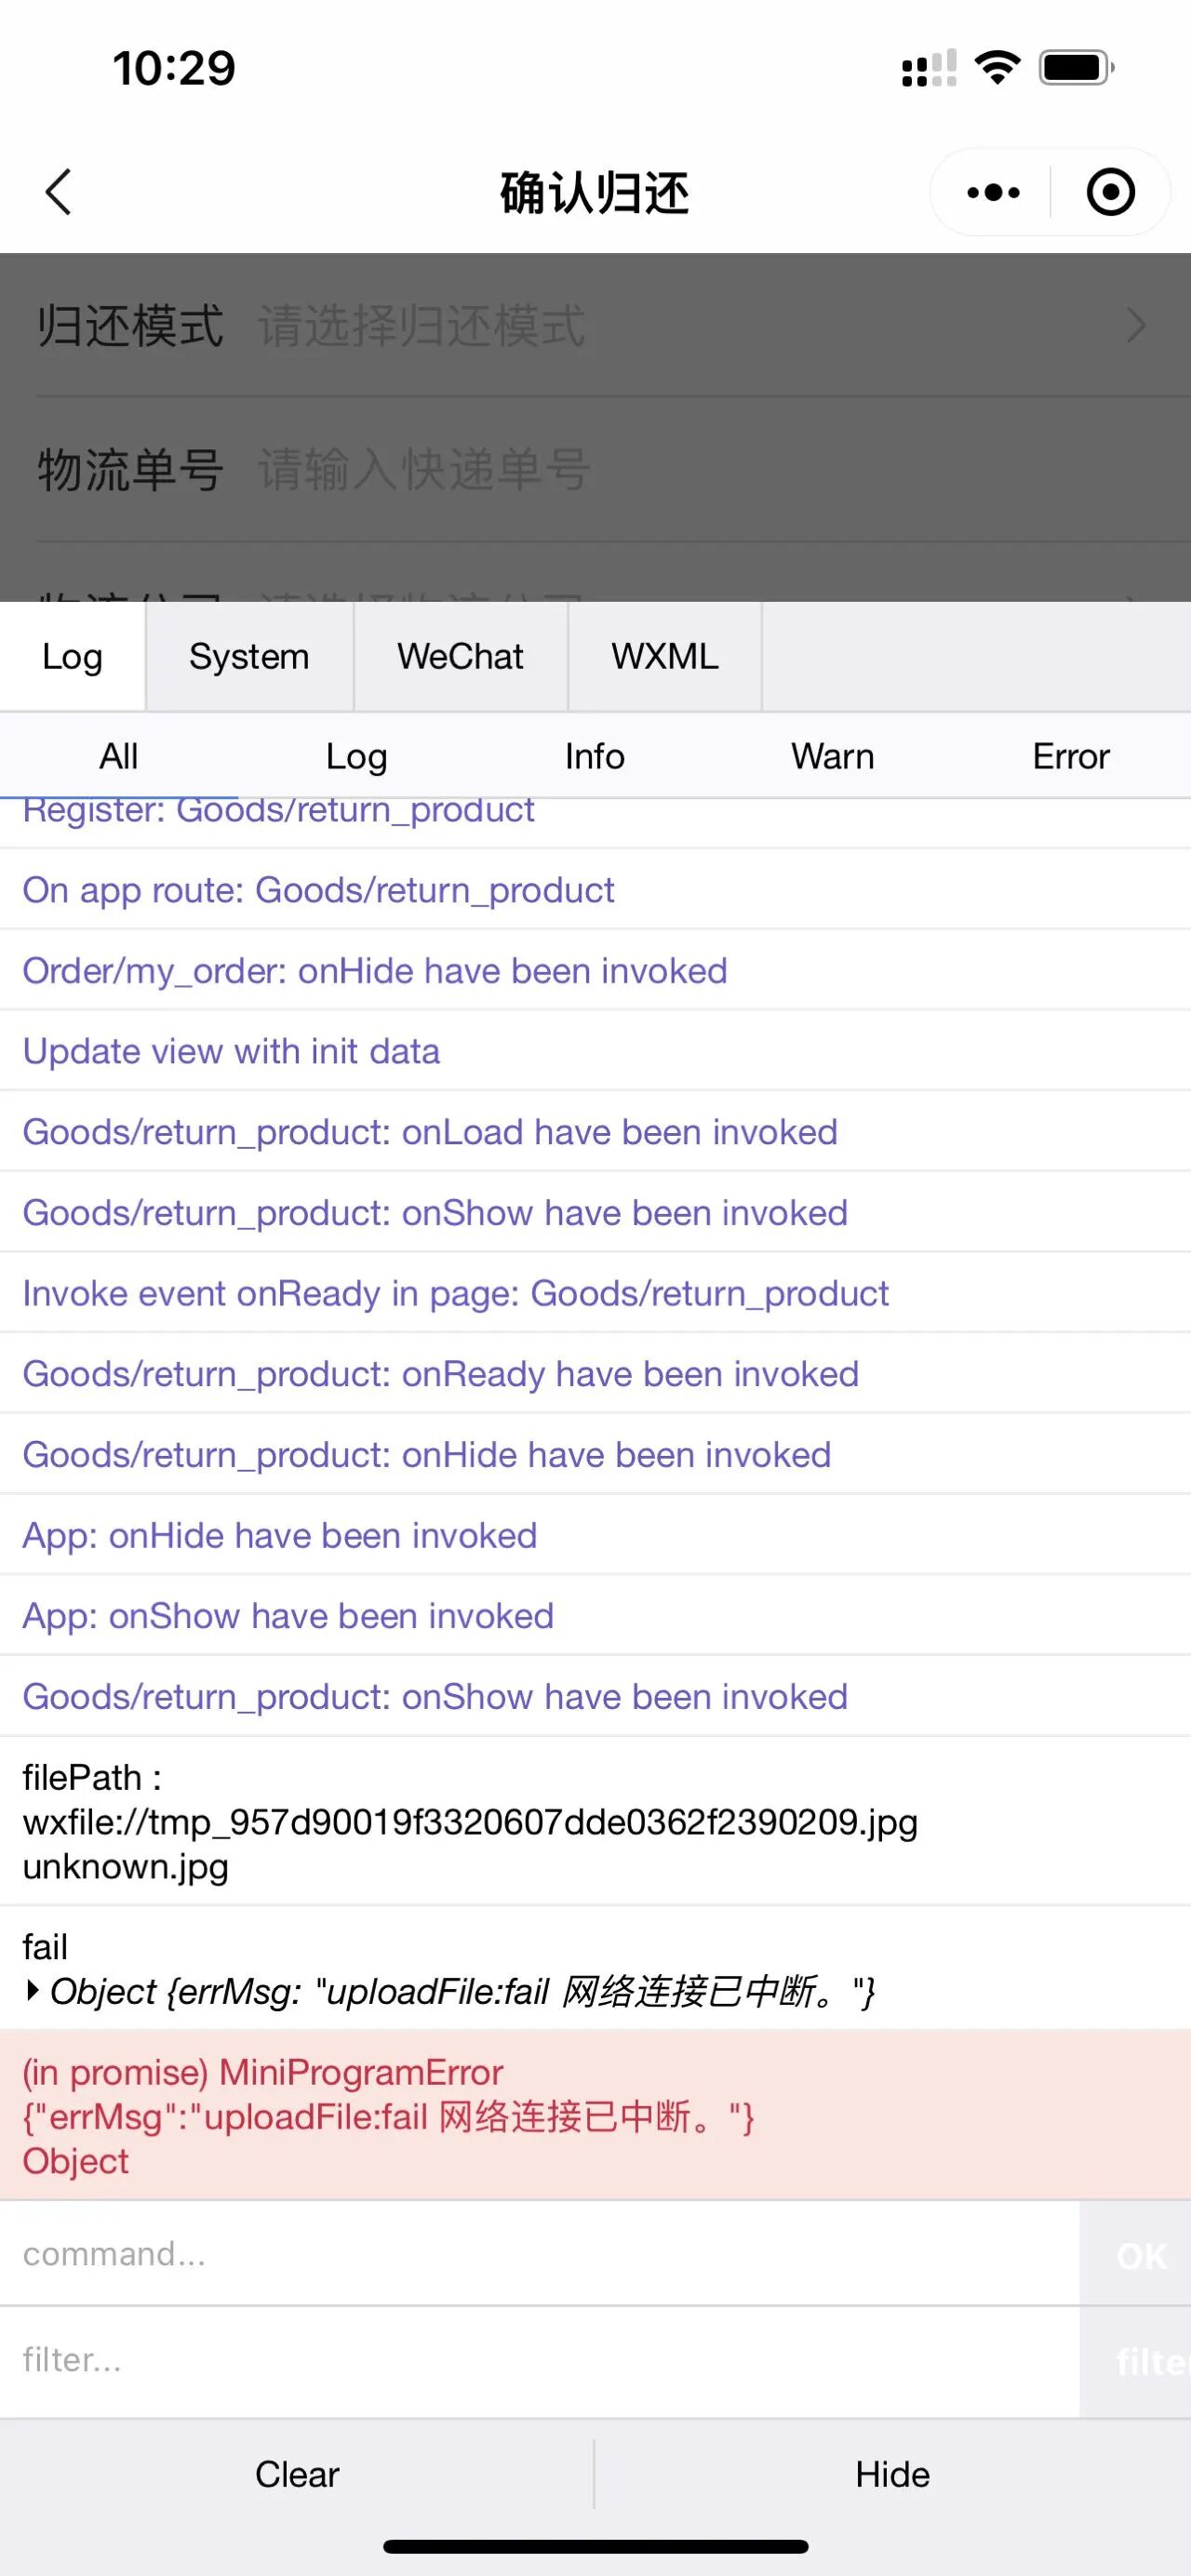Switch to the System tab
The height and width of the screenshot is (2576, 1191).
249,657
